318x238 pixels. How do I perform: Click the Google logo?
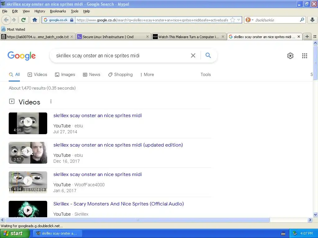(21, 56)
